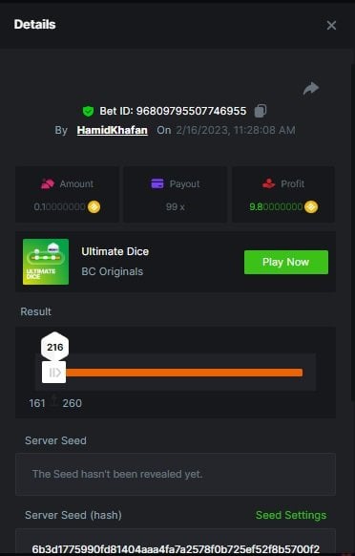Click the purple Payout card icon
The image size is (355, 556).
(157, 183)
